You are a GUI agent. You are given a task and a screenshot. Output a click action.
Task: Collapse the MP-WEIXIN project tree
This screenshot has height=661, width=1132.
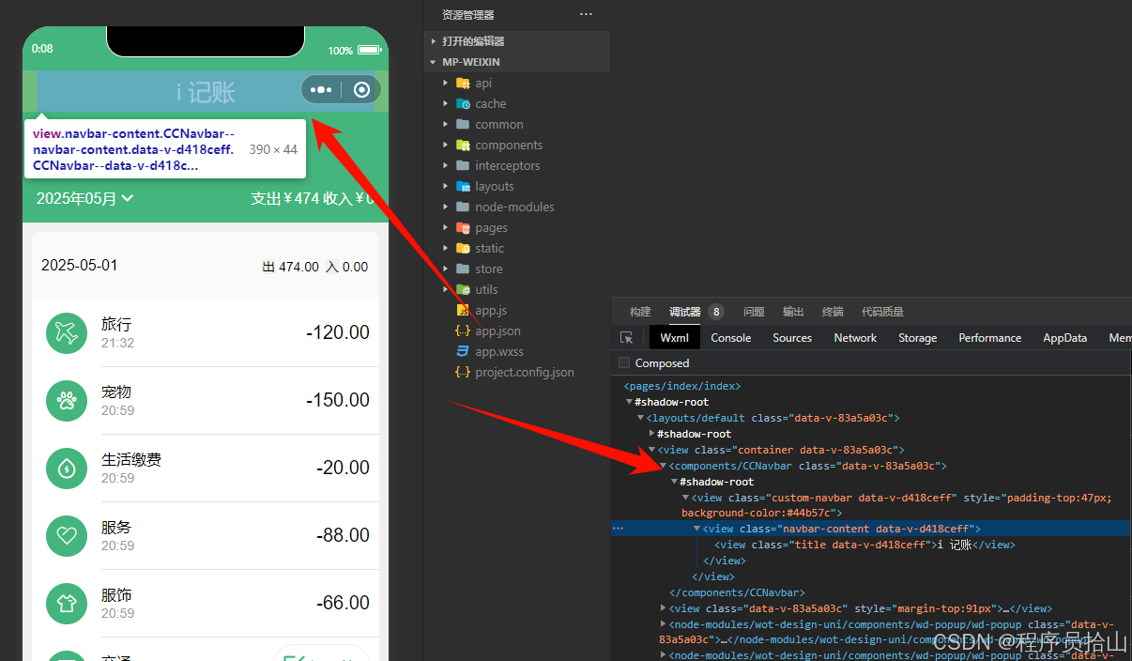click(433, 62)
